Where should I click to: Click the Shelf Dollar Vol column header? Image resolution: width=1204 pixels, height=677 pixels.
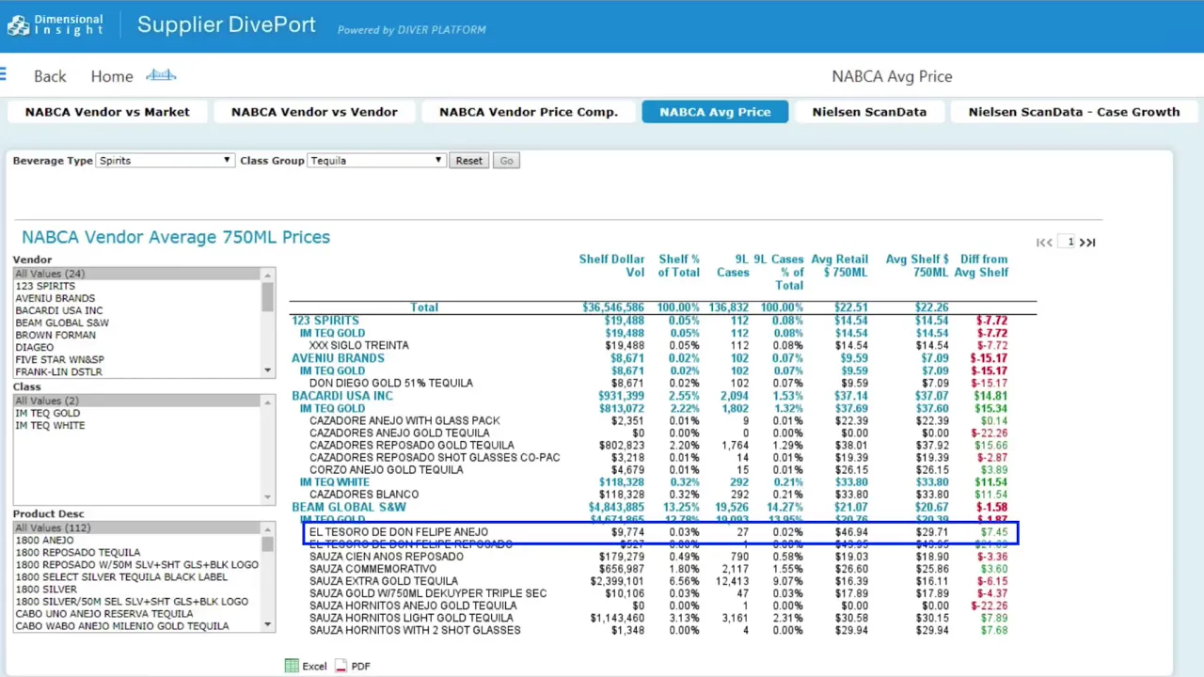(x=611, y=266)
